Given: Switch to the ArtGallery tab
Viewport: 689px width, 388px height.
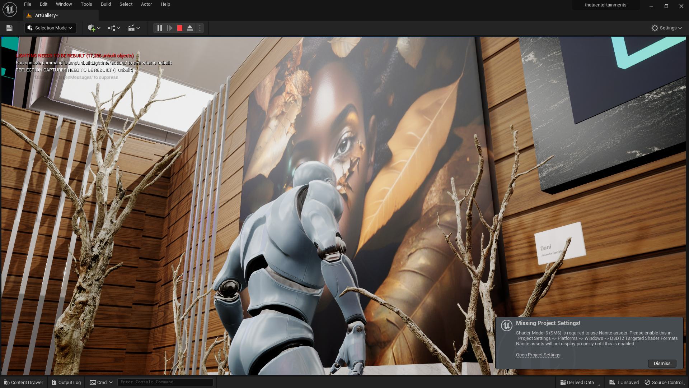Looking at the screenshot, I should (x=47, y=15).
